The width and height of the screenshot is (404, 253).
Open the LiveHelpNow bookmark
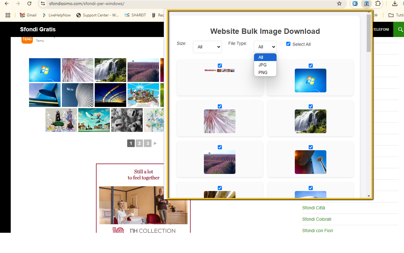[x=56, y=15]
